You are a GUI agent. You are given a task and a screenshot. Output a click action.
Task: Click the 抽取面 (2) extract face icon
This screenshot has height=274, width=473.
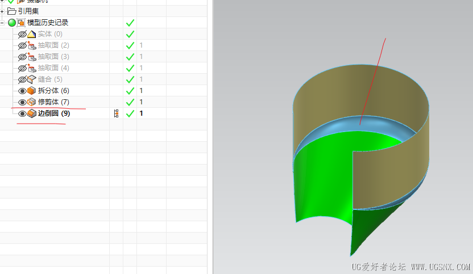pos(32,46)
